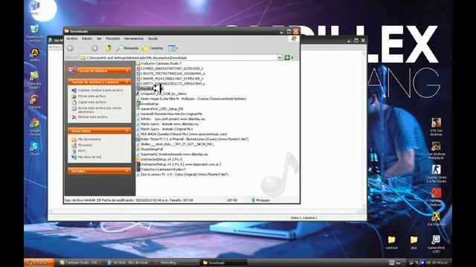Click the address path field
Image resolution: width=476 pixels, height=267 pixels.
178,58
